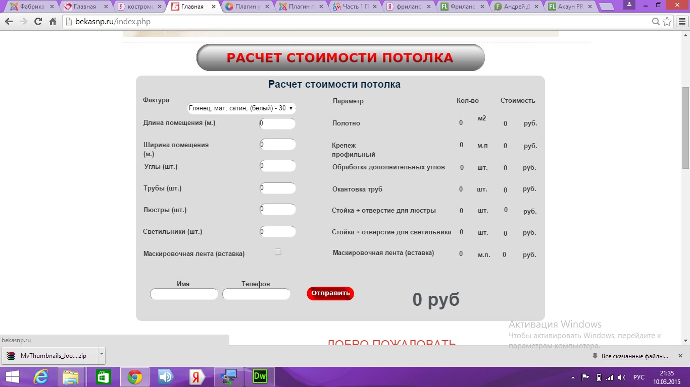
Task: Click the Светильники (шт.) input field
Action: coord(277,232)
